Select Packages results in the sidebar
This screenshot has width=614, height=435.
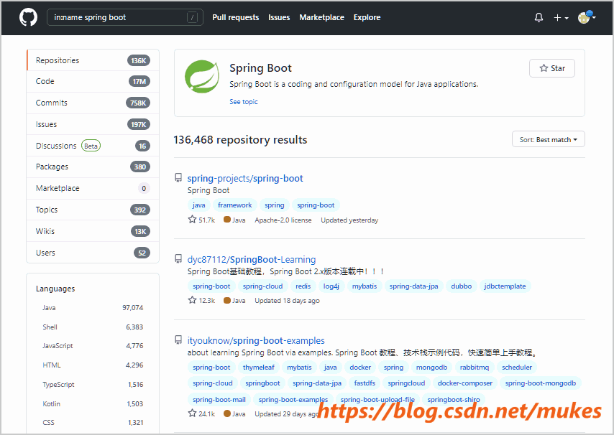point(93,167)
